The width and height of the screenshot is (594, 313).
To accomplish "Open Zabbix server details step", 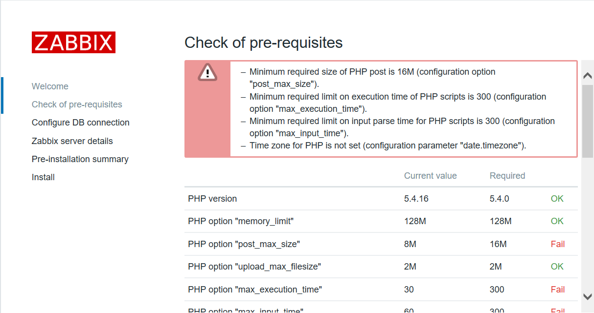I will pos(72,141).
